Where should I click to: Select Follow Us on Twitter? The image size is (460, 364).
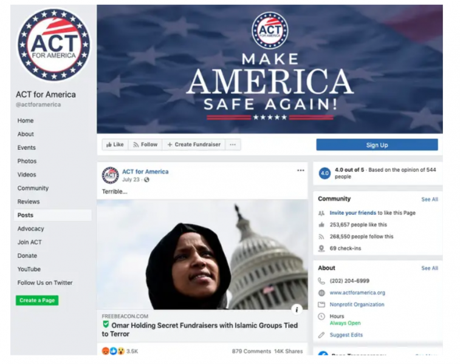pos(45,283)
